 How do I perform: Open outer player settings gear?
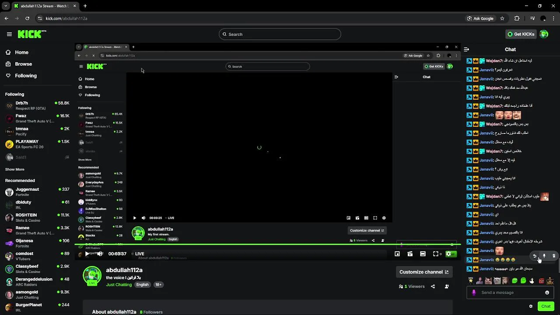click(448, 254)
